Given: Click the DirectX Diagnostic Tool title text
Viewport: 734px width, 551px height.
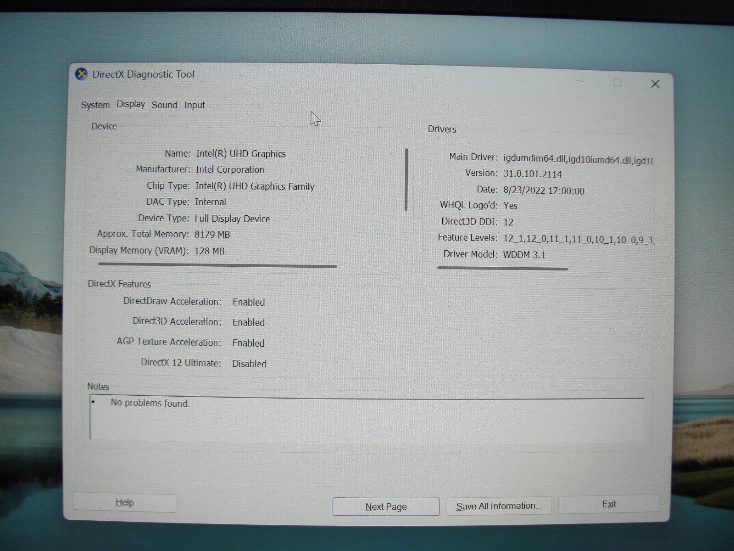Looking at the screenshot, I should [x=143, y=74].
